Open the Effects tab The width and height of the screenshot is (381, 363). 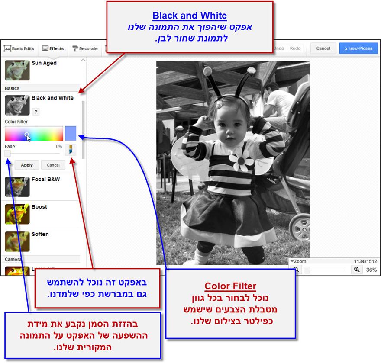click(x=53, y=49)
